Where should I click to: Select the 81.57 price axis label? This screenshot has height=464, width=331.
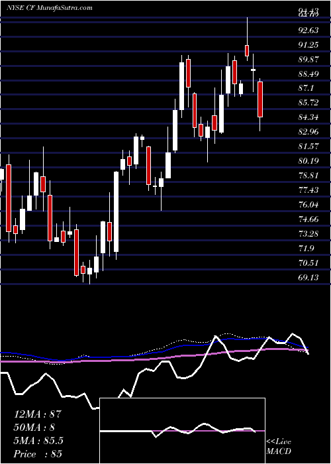pos(308,146)
